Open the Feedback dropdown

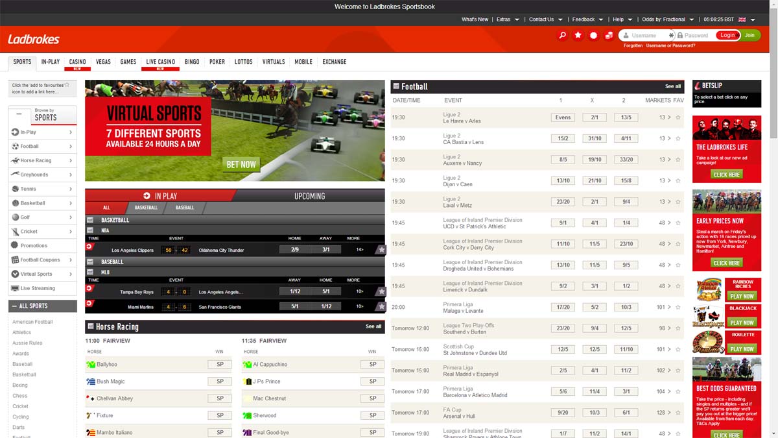(x=587, y=19)
